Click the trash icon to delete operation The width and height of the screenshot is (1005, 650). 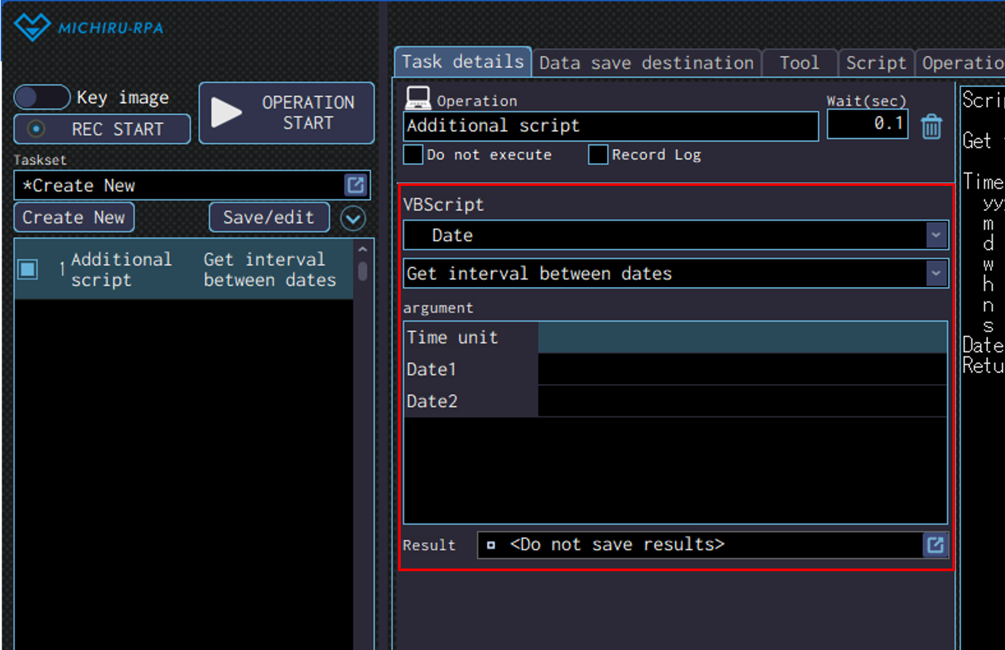click(x=932, y=126)
